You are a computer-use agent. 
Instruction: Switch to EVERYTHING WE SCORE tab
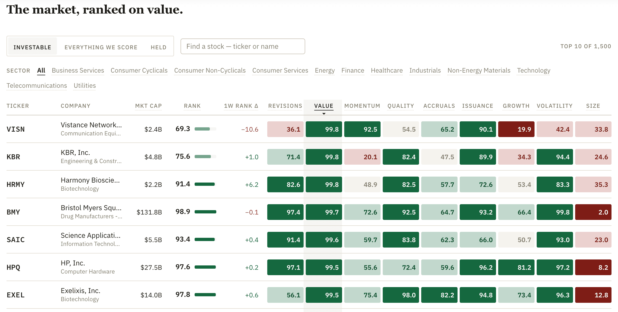(101, 47)
